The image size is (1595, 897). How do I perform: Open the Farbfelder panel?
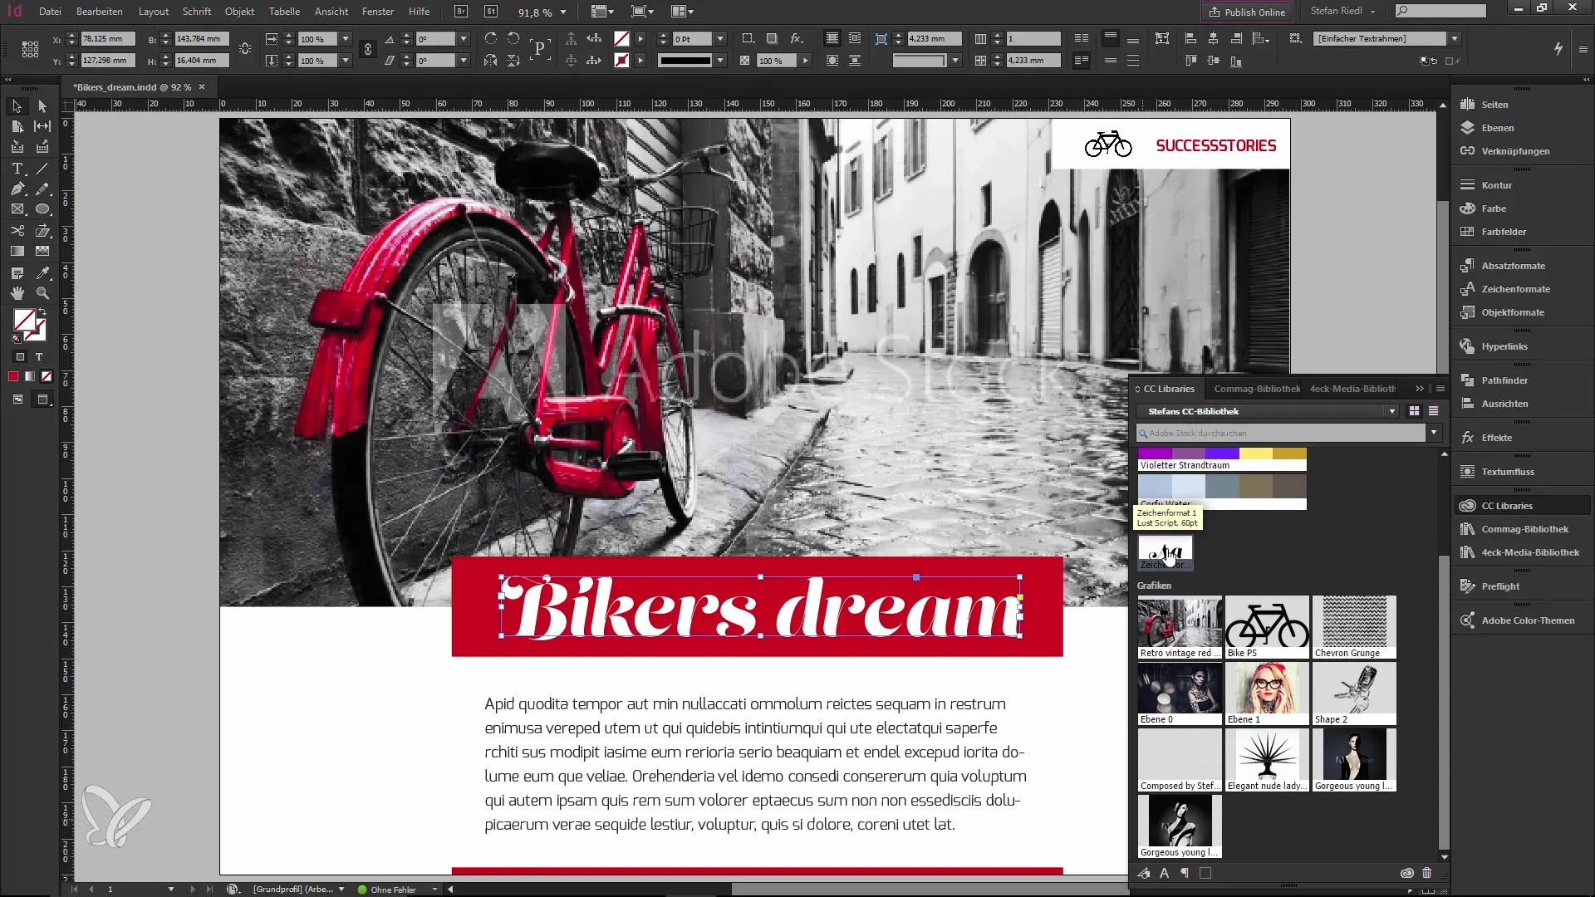pyautogui.click(x=1504, y=232)
